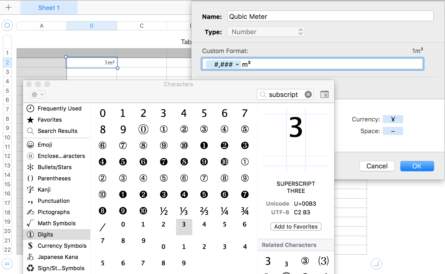Image resolution: width=445 pixels, height=274 pixels.
Task: Open the Currency selector showing yen symbol
Action: pyautogui.click(x=393, y=119)
